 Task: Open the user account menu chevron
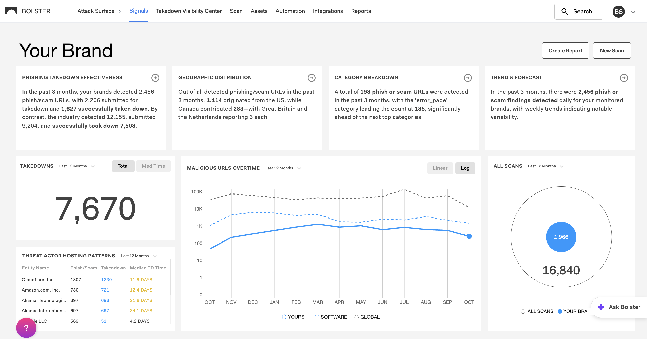pos(633,12)
